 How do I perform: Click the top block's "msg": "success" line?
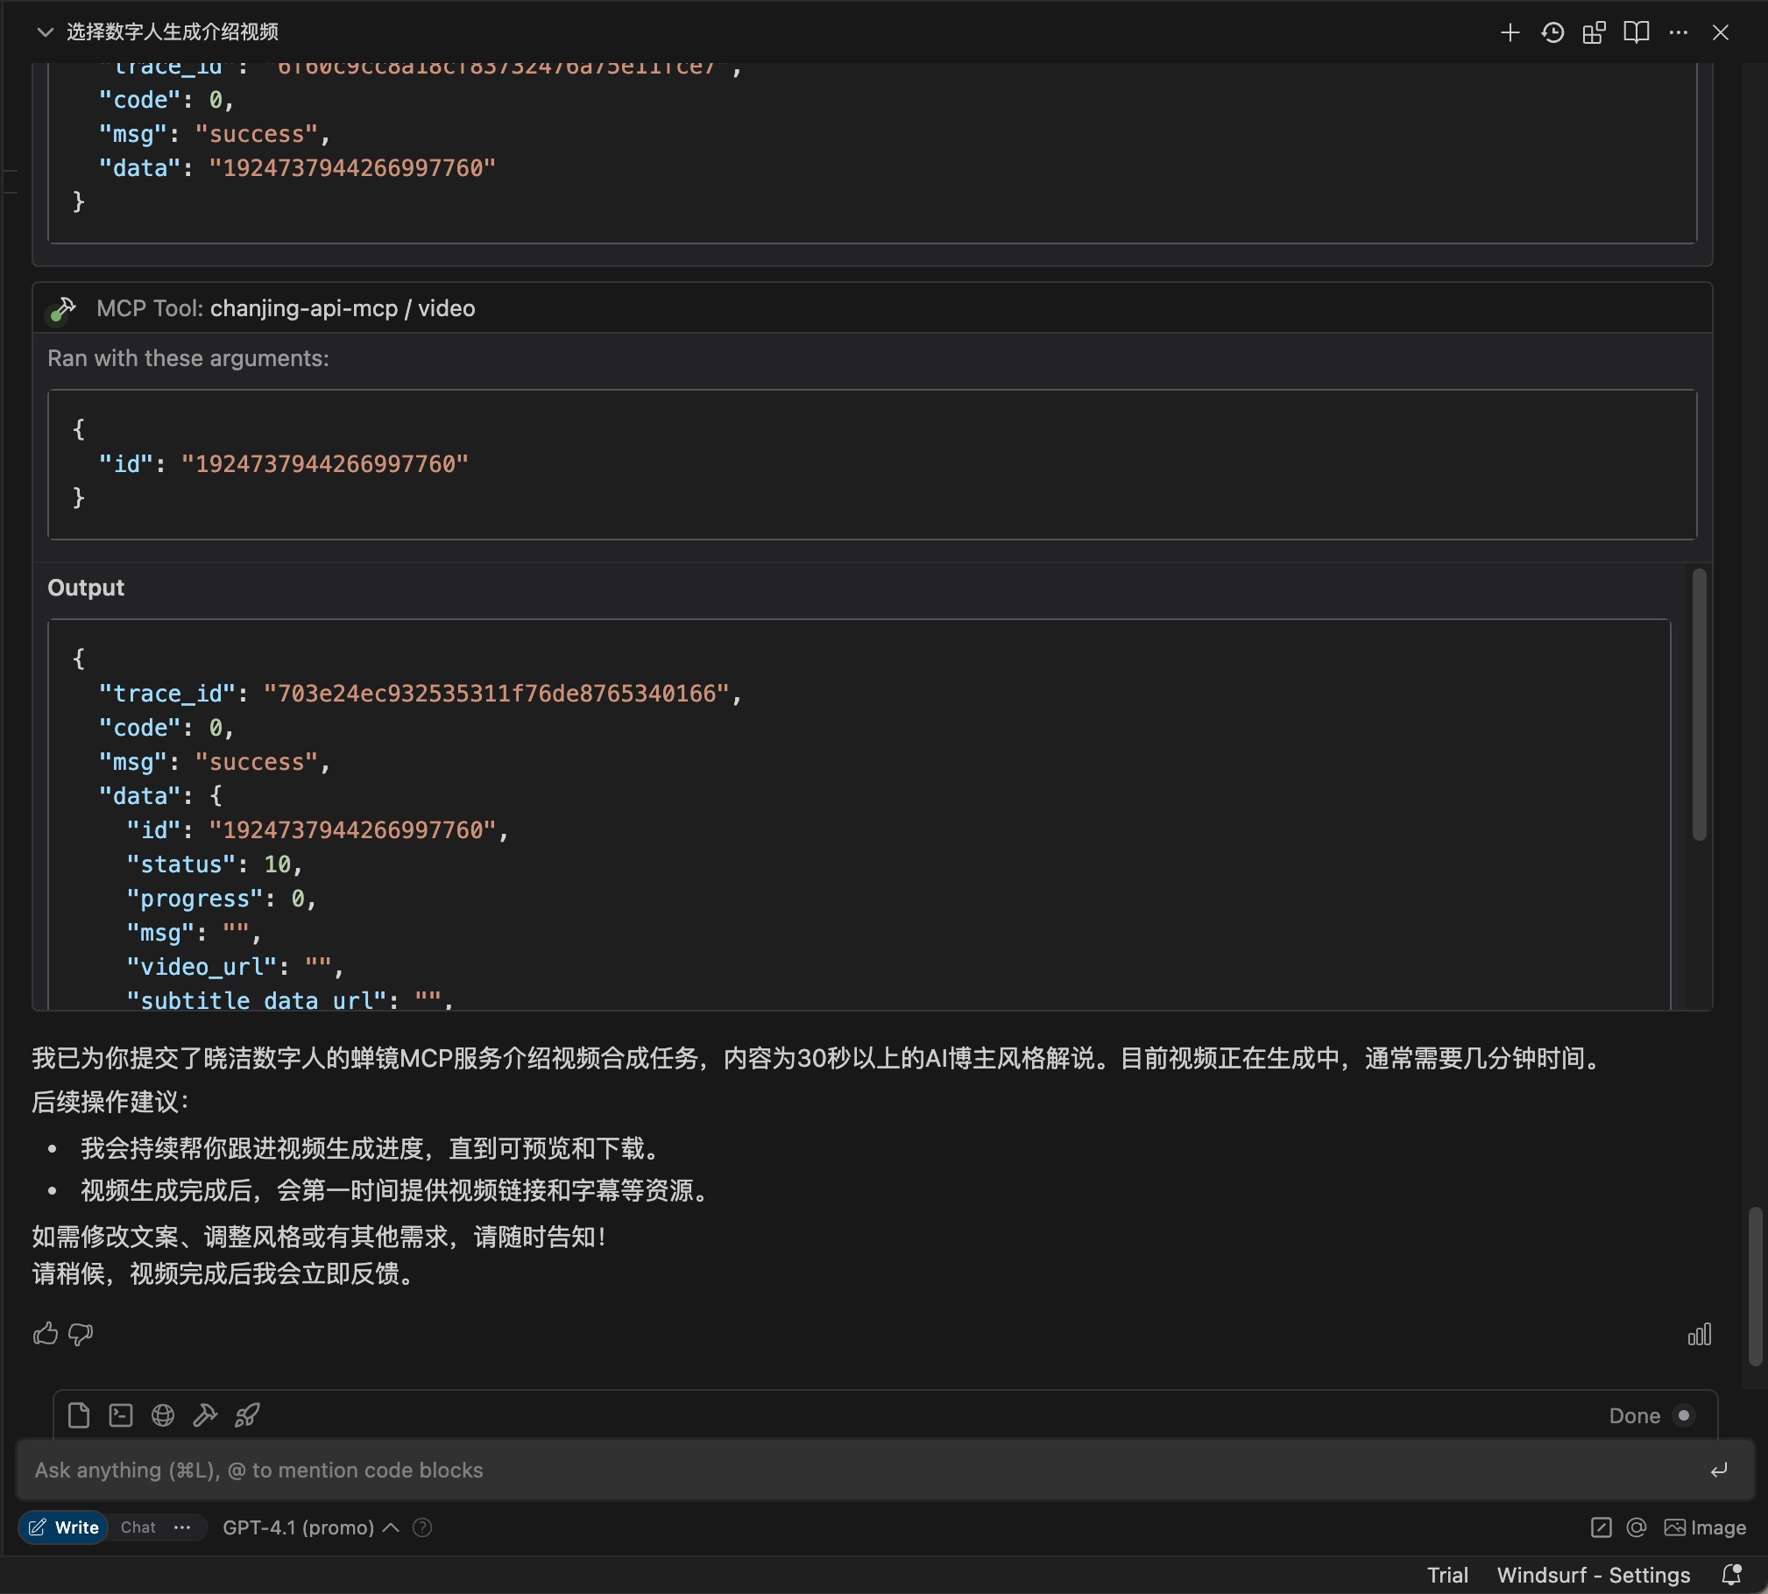[215, 134]
